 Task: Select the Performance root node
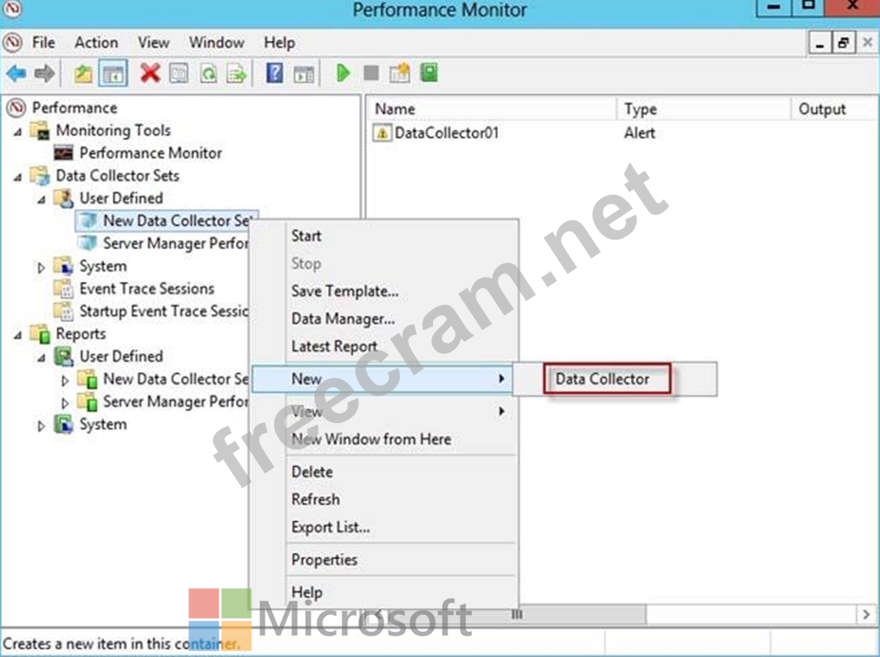pos(75,108)
